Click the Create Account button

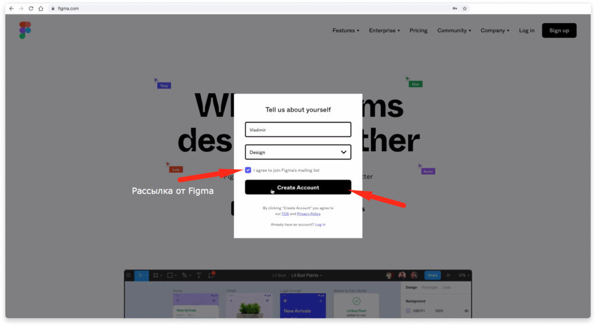coord(298,188)
